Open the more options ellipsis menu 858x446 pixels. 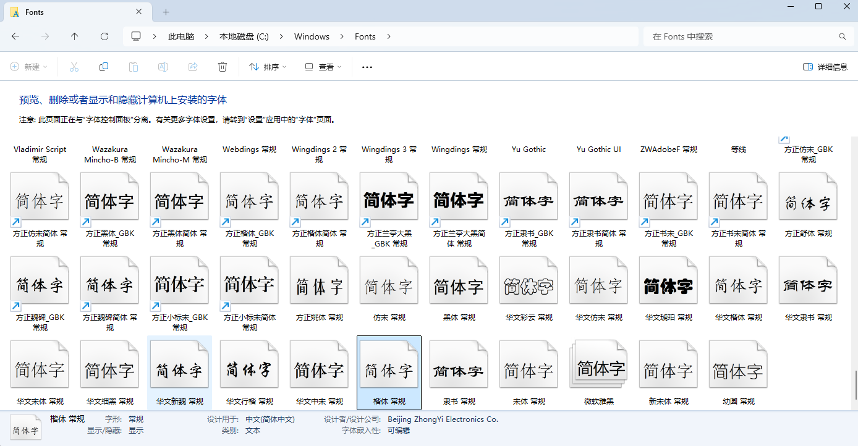click(367, 67)
